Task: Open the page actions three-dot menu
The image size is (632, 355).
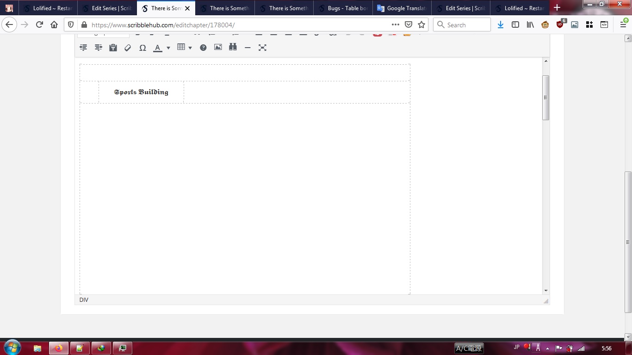Action: pyautogui.click(x=395, y=25)
